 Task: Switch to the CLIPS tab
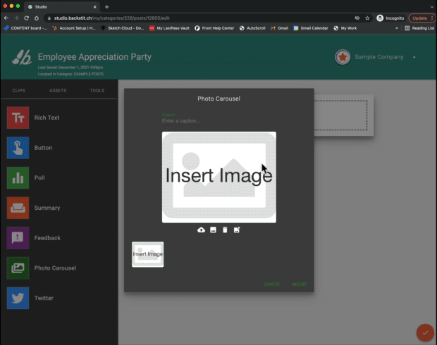18,91
